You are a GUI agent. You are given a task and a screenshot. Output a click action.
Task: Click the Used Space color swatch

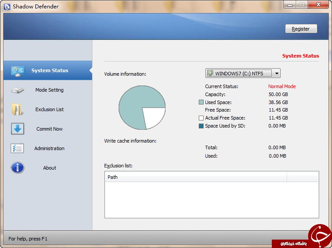(201, 102)
